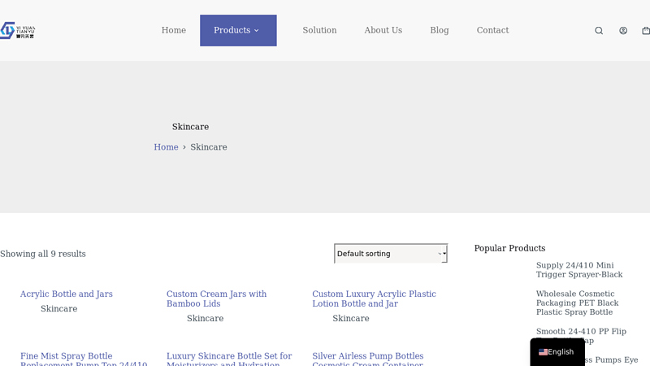Open Custom Cream Jars with Bamboo Lids
This screenshot has width=650, height=366.
click(x=216, y=298)
